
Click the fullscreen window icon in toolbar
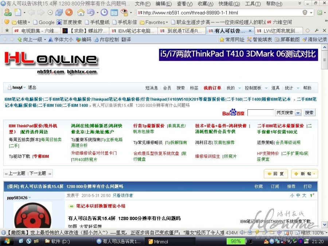pos(114,12)
